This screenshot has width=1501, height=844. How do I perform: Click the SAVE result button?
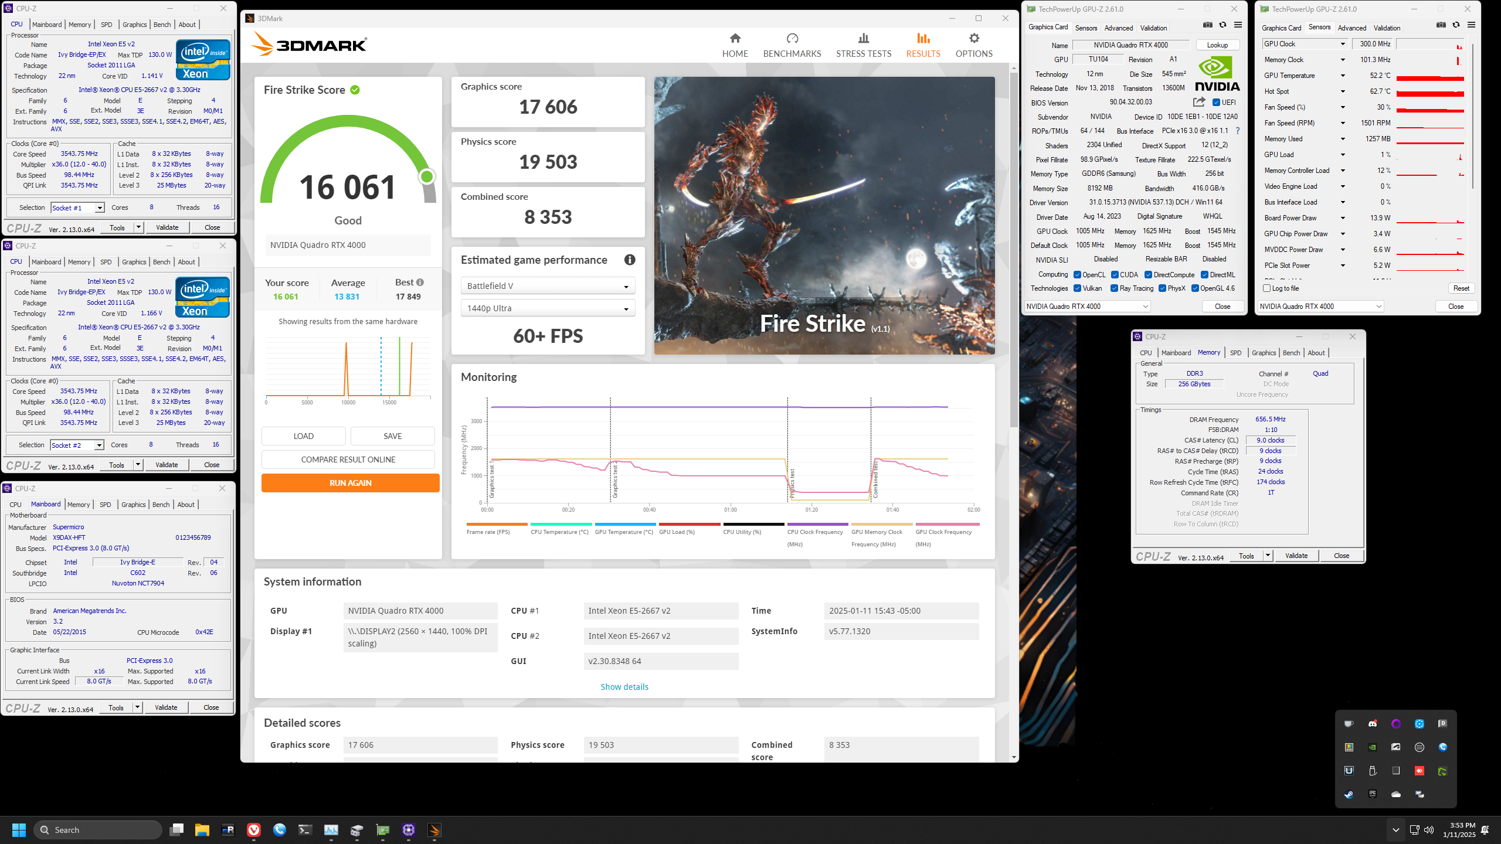point(393,436)
